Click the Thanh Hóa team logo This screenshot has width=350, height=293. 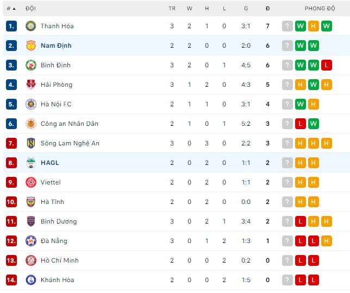(x=30, y=26)
